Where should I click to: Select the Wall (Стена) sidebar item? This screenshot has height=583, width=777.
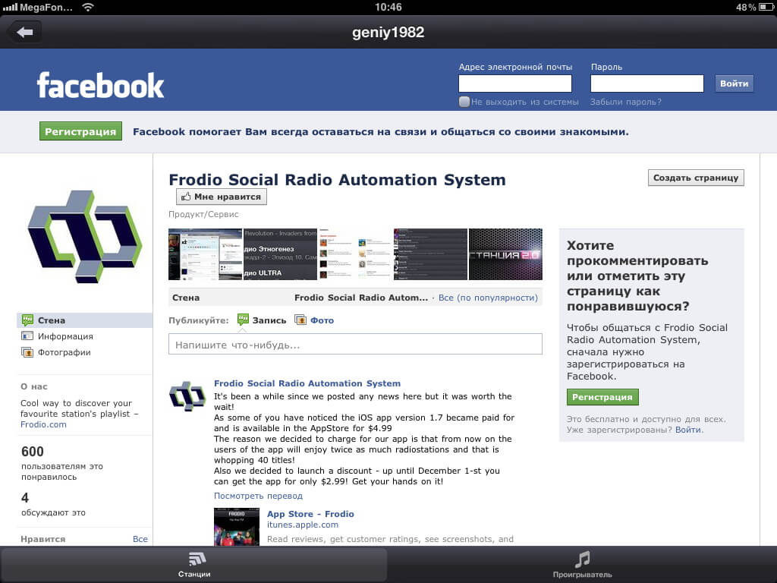pyautogui.click(x=52, y=320)
